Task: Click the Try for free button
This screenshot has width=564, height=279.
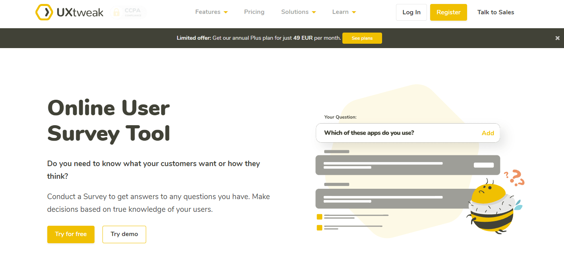Action: click(71, 234)
